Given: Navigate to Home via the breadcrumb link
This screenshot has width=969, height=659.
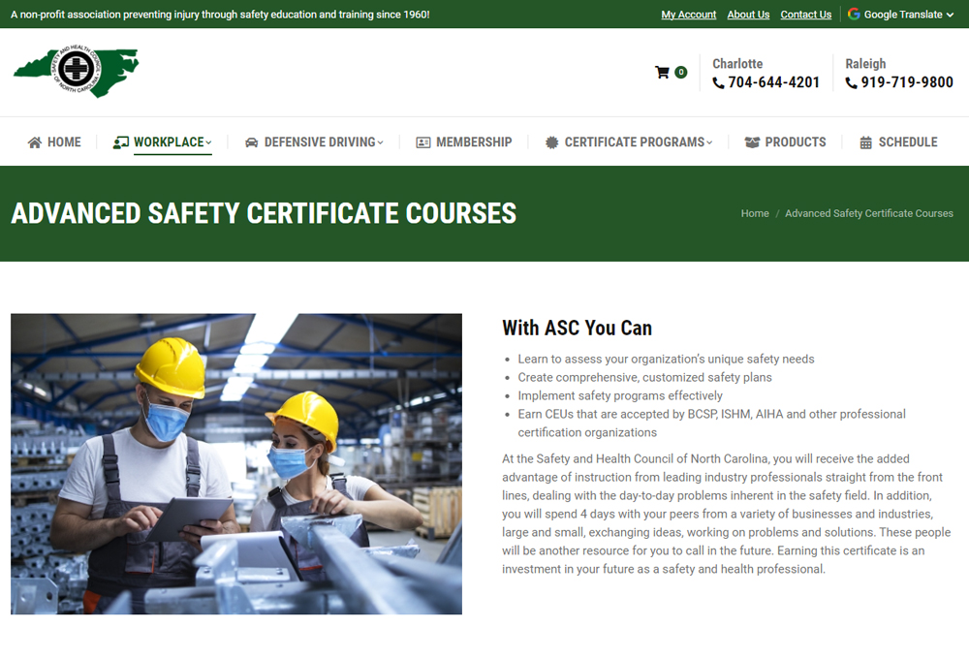Looking at the screenshot, I should (x=755, y=213).
